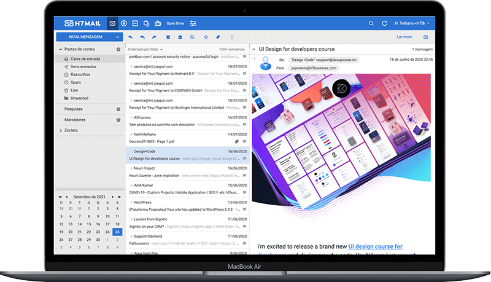Image resolution: width=491 pixels, height=282 pixels.
Task: Toggle flag on Signitic on your CRM message
Action: (244, 226)
